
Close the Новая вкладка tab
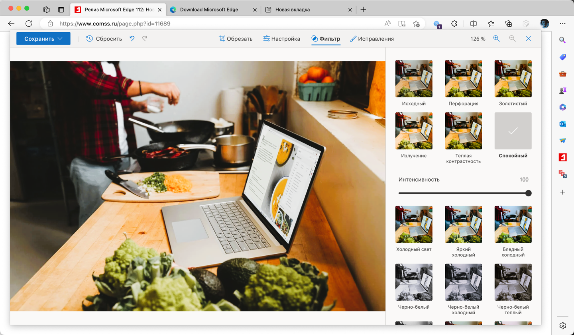click(350, 10)
